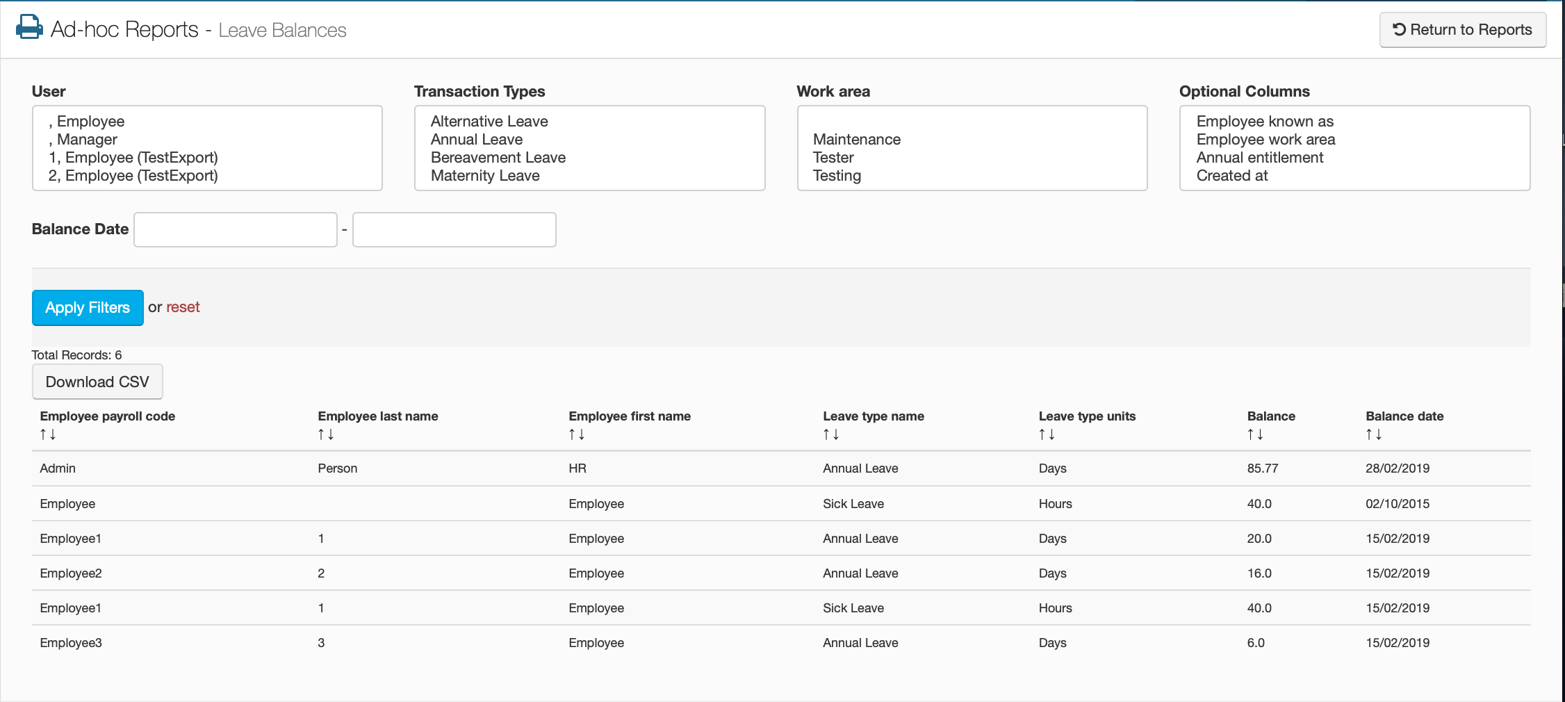Screen dimensions: 1565x702
Task: Sort by Leave type units arrows
Action: [1047, 434]
